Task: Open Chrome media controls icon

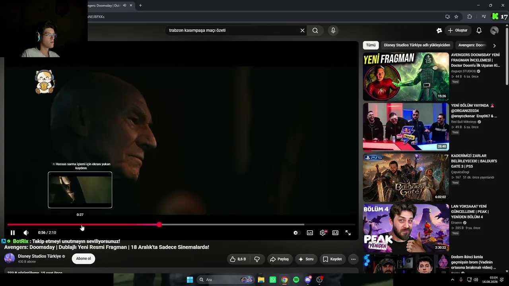Action: [x=484, y=17]
